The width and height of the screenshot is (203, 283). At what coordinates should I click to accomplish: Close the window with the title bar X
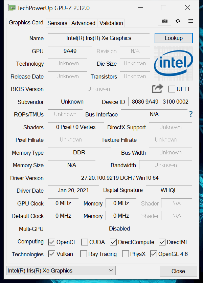(188, 8)
